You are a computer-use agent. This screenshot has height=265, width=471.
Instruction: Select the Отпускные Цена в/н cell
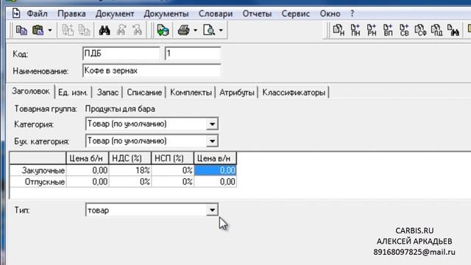click(x=216, y=182)
